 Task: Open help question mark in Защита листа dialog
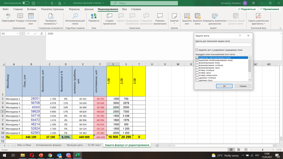240,36
